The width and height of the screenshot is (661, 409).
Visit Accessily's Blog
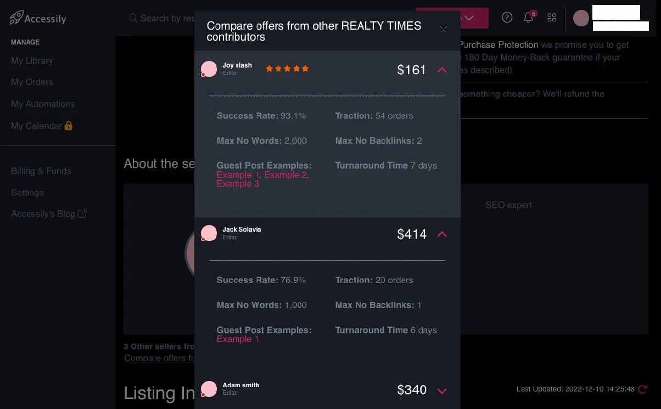(x=43, y=214)
